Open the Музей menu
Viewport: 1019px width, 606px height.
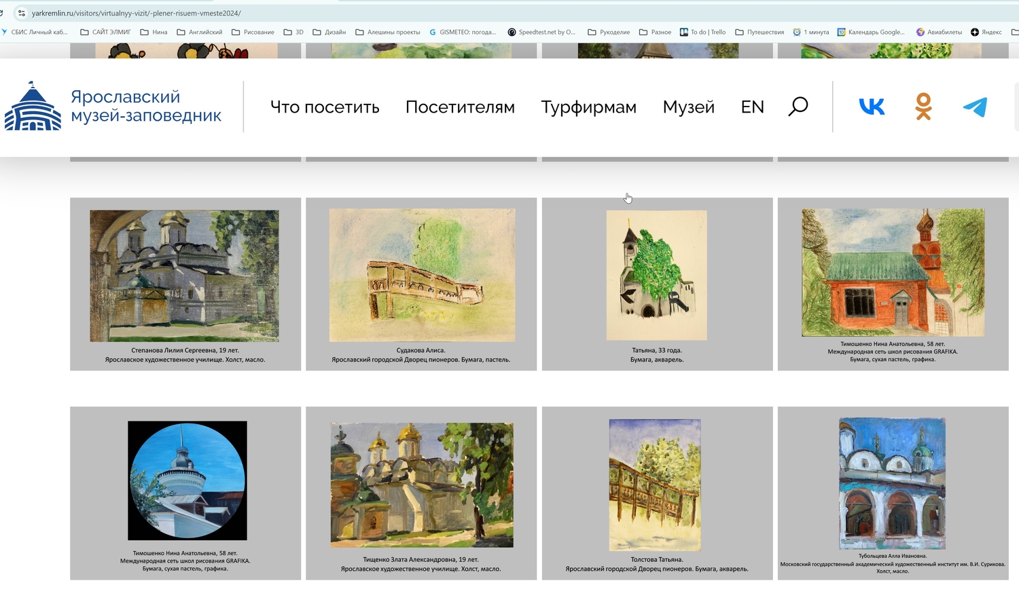pyautogui.click(x=688, y=107)
